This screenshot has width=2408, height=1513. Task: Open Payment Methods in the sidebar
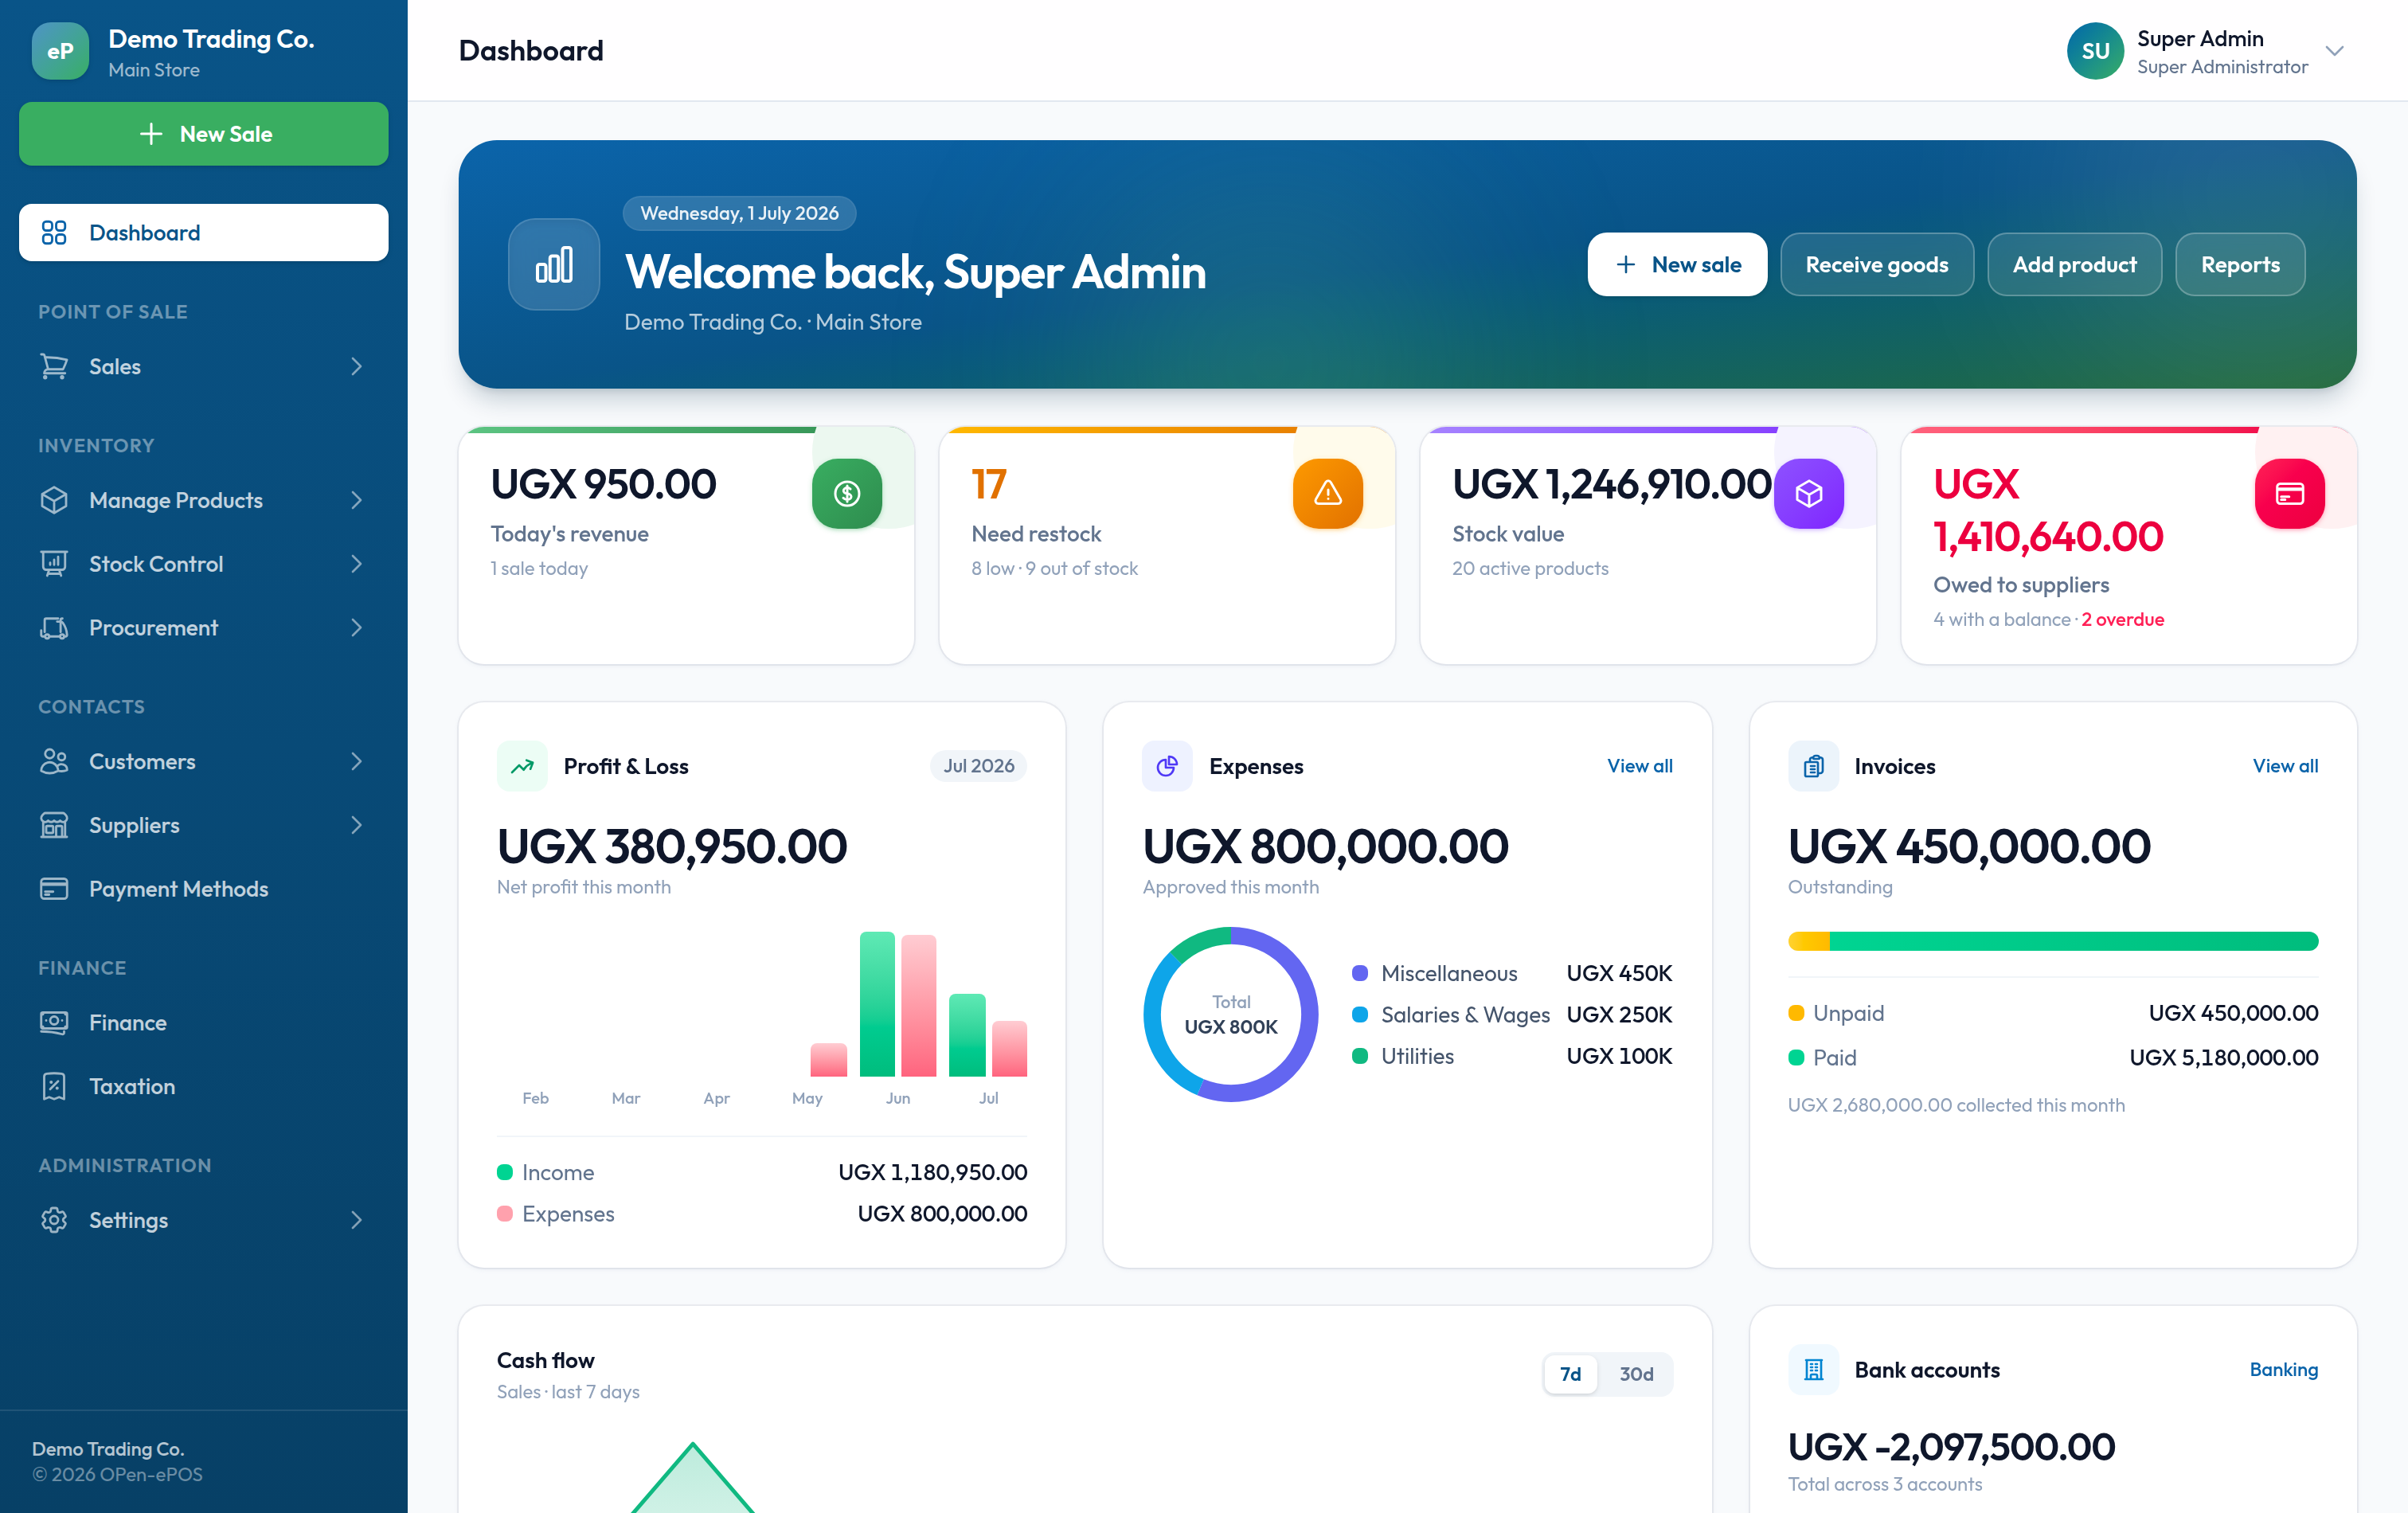pos(204,889)
